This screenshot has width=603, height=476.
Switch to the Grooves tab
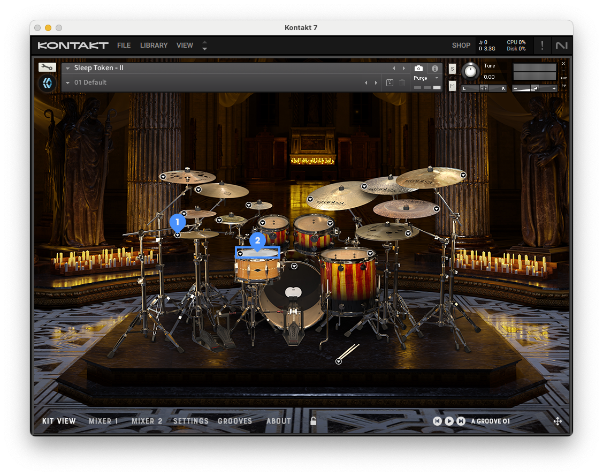[234, 421]
